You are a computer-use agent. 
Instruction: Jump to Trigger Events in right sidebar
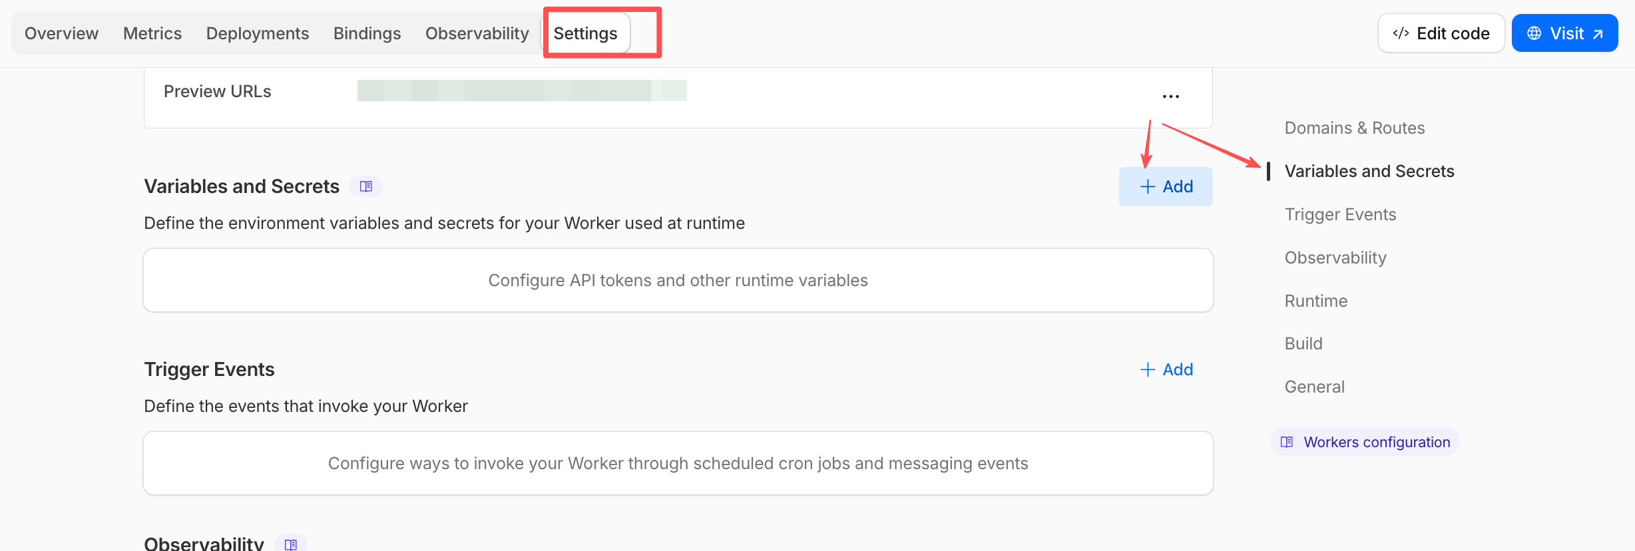[x=1340, y=214]
